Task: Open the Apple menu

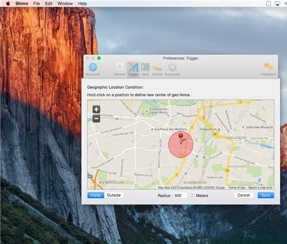Action: pos(8,4)
